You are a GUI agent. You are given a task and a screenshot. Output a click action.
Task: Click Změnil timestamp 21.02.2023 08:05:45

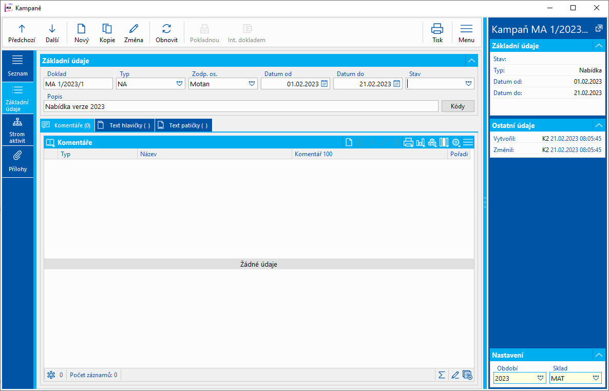[x=576, y=150]
